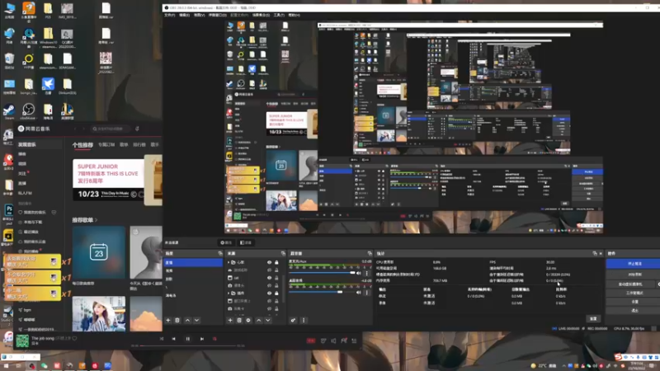Open the daily recommendations calendar thumbnail
Viewport: 660px width, 371px height.
pos(99,252)
